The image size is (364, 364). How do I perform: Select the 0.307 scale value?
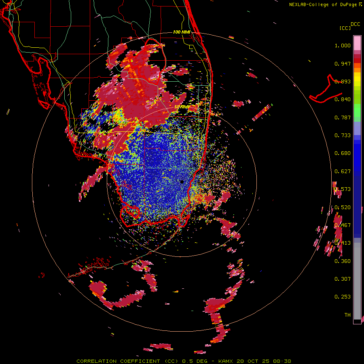pyautogui.click(x=343, y=279)
